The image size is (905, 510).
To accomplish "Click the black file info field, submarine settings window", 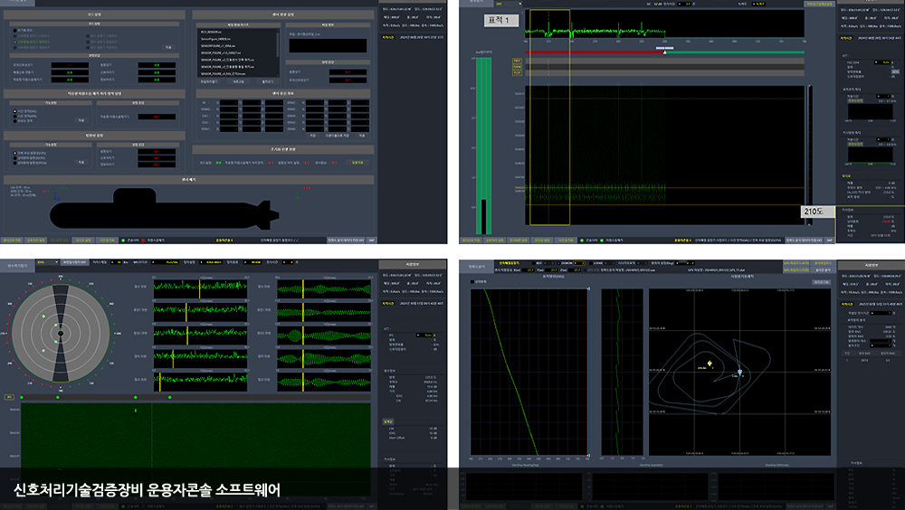I will [328, 45].
